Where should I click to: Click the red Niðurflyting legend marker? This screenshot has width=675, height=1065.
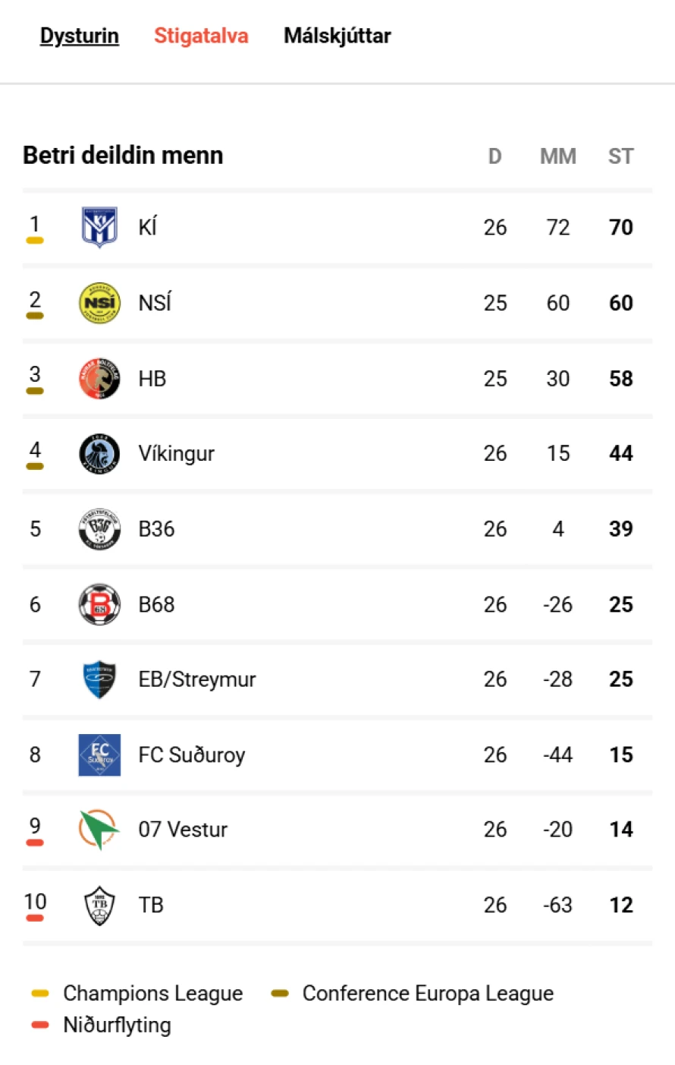click(x=40, y=1026)
